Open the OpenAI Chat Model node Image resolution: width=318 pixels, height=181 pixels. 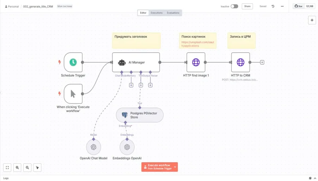click(x=94, y=147)
